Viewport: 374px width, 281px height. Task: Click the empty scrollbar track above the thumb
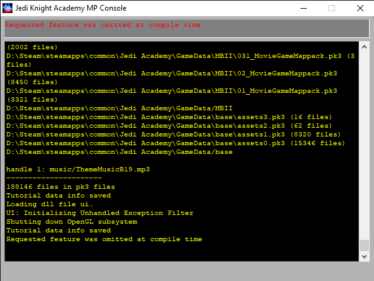pyautogui.click(x=364, y=143)
